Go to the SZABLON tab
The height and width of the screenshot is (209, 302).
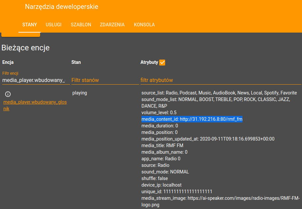tap(81, 25)
